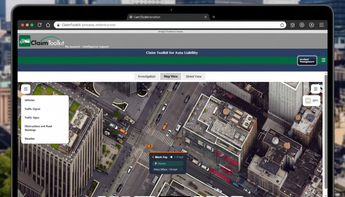Click the browser reload icon
The width and height of the screenshot is (345, 197).
(x=40, y=25)
